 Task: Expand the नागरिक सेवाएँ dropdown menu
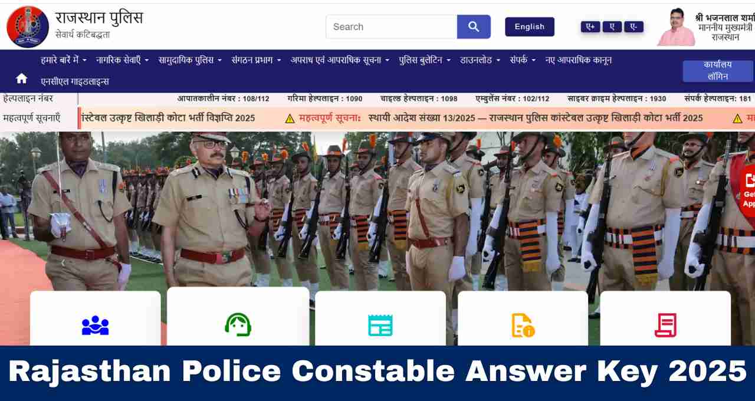coord(123,60)
